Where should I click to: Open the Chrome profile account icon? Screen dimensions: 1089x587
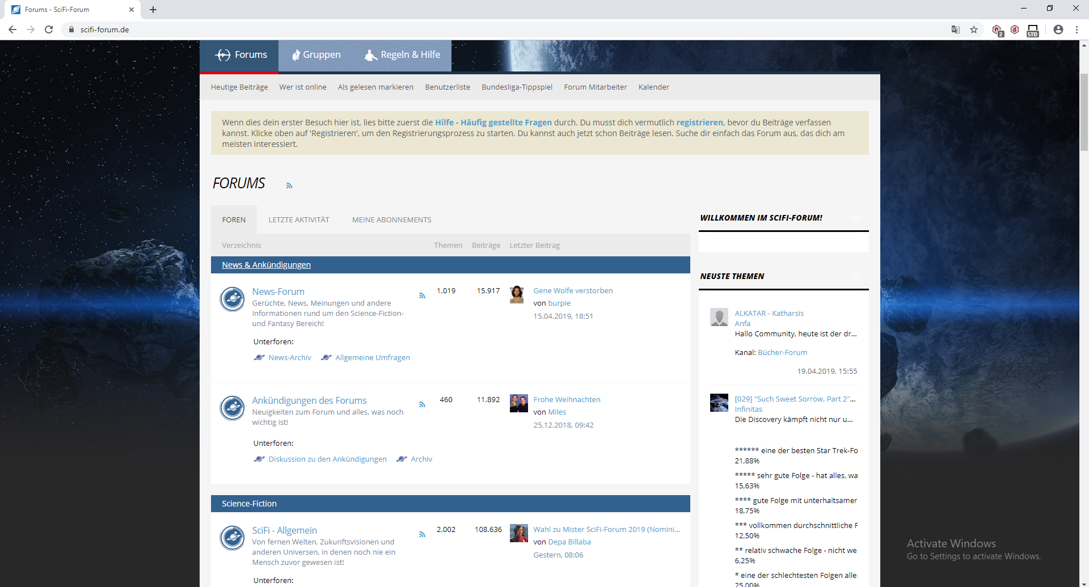pos(1058,29)
